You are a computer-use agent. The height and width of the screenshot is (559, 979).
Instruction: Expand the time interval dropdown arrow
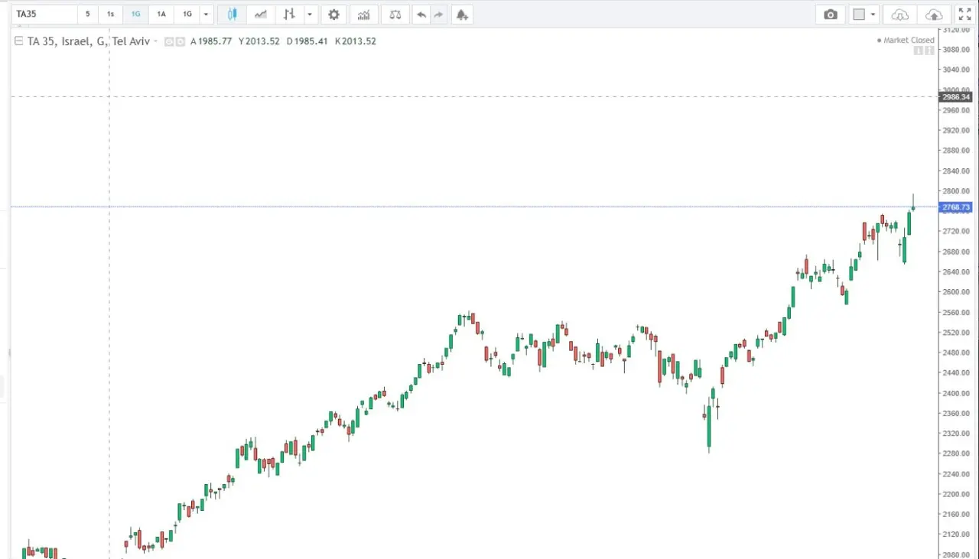point(206,15)
